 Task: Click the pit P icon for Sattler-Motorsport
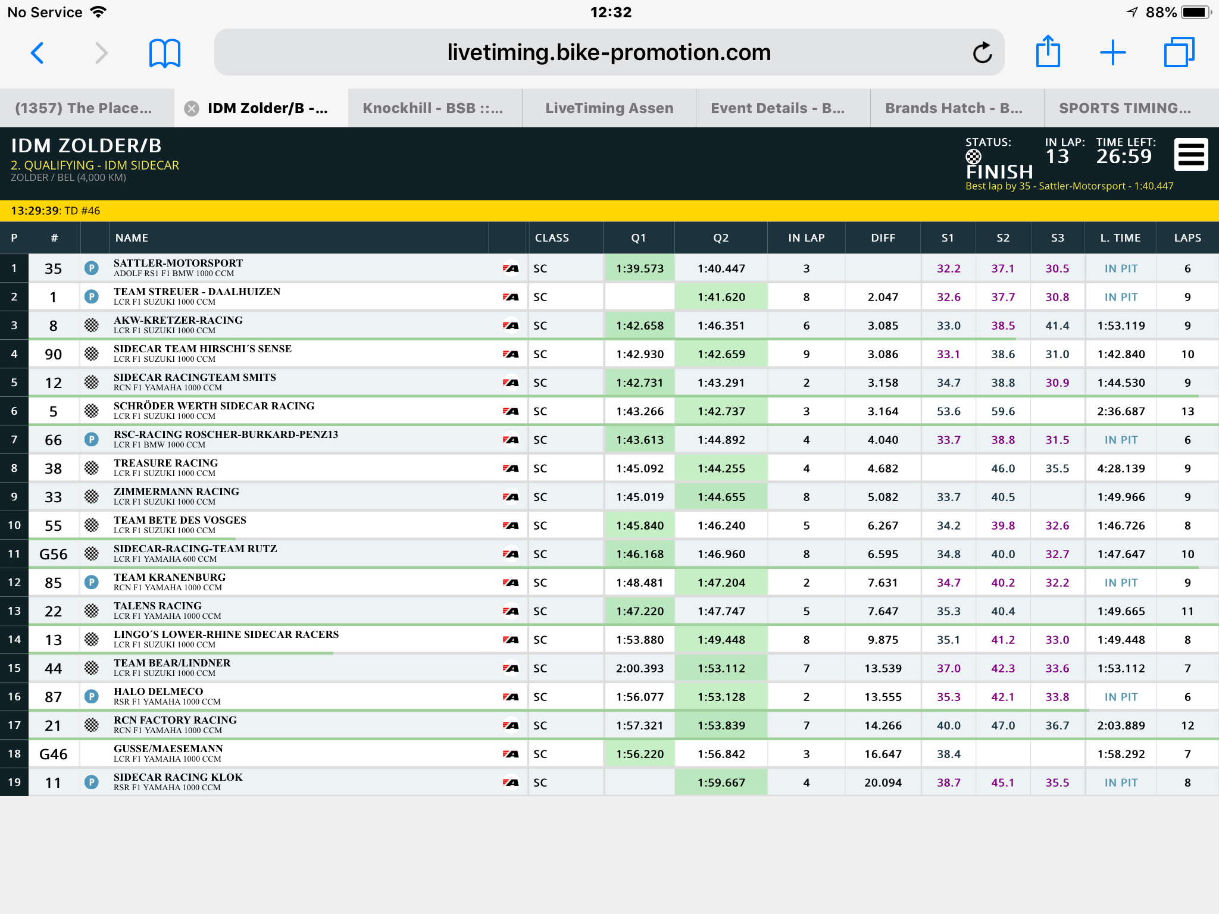[x=91, y=268]
